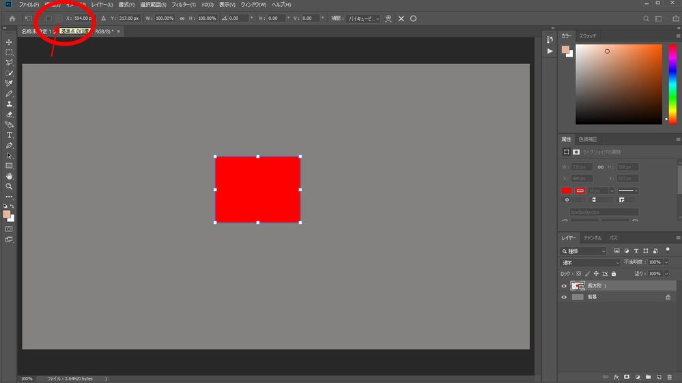Click the red stroke color swatch

point(580,191)
